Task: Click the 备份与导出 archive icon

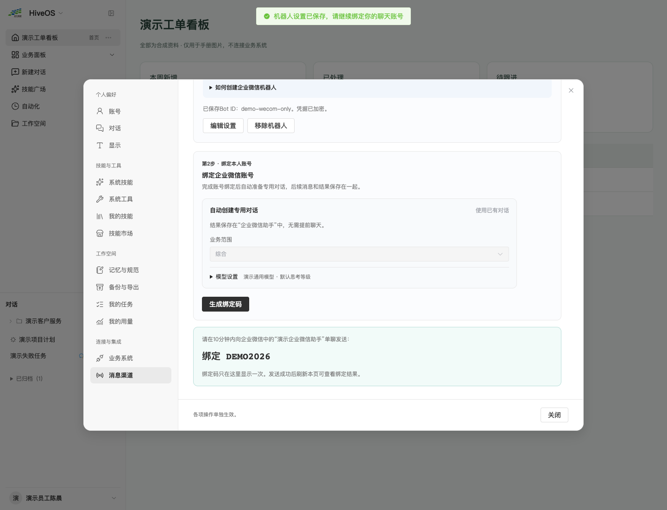Action: pyautogui.click(x=100, y=287)
